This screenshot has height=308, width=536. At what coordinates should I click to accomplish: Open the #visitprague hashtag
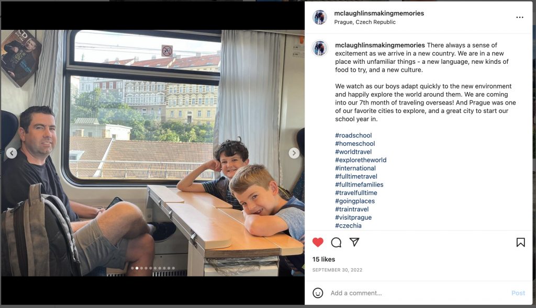[x=353, y=217]
